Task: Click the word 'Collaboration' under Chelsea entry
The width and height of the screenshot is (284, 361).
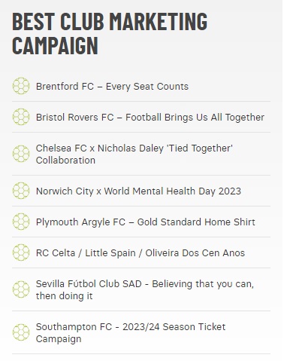Action: click(x=65, y=161)
